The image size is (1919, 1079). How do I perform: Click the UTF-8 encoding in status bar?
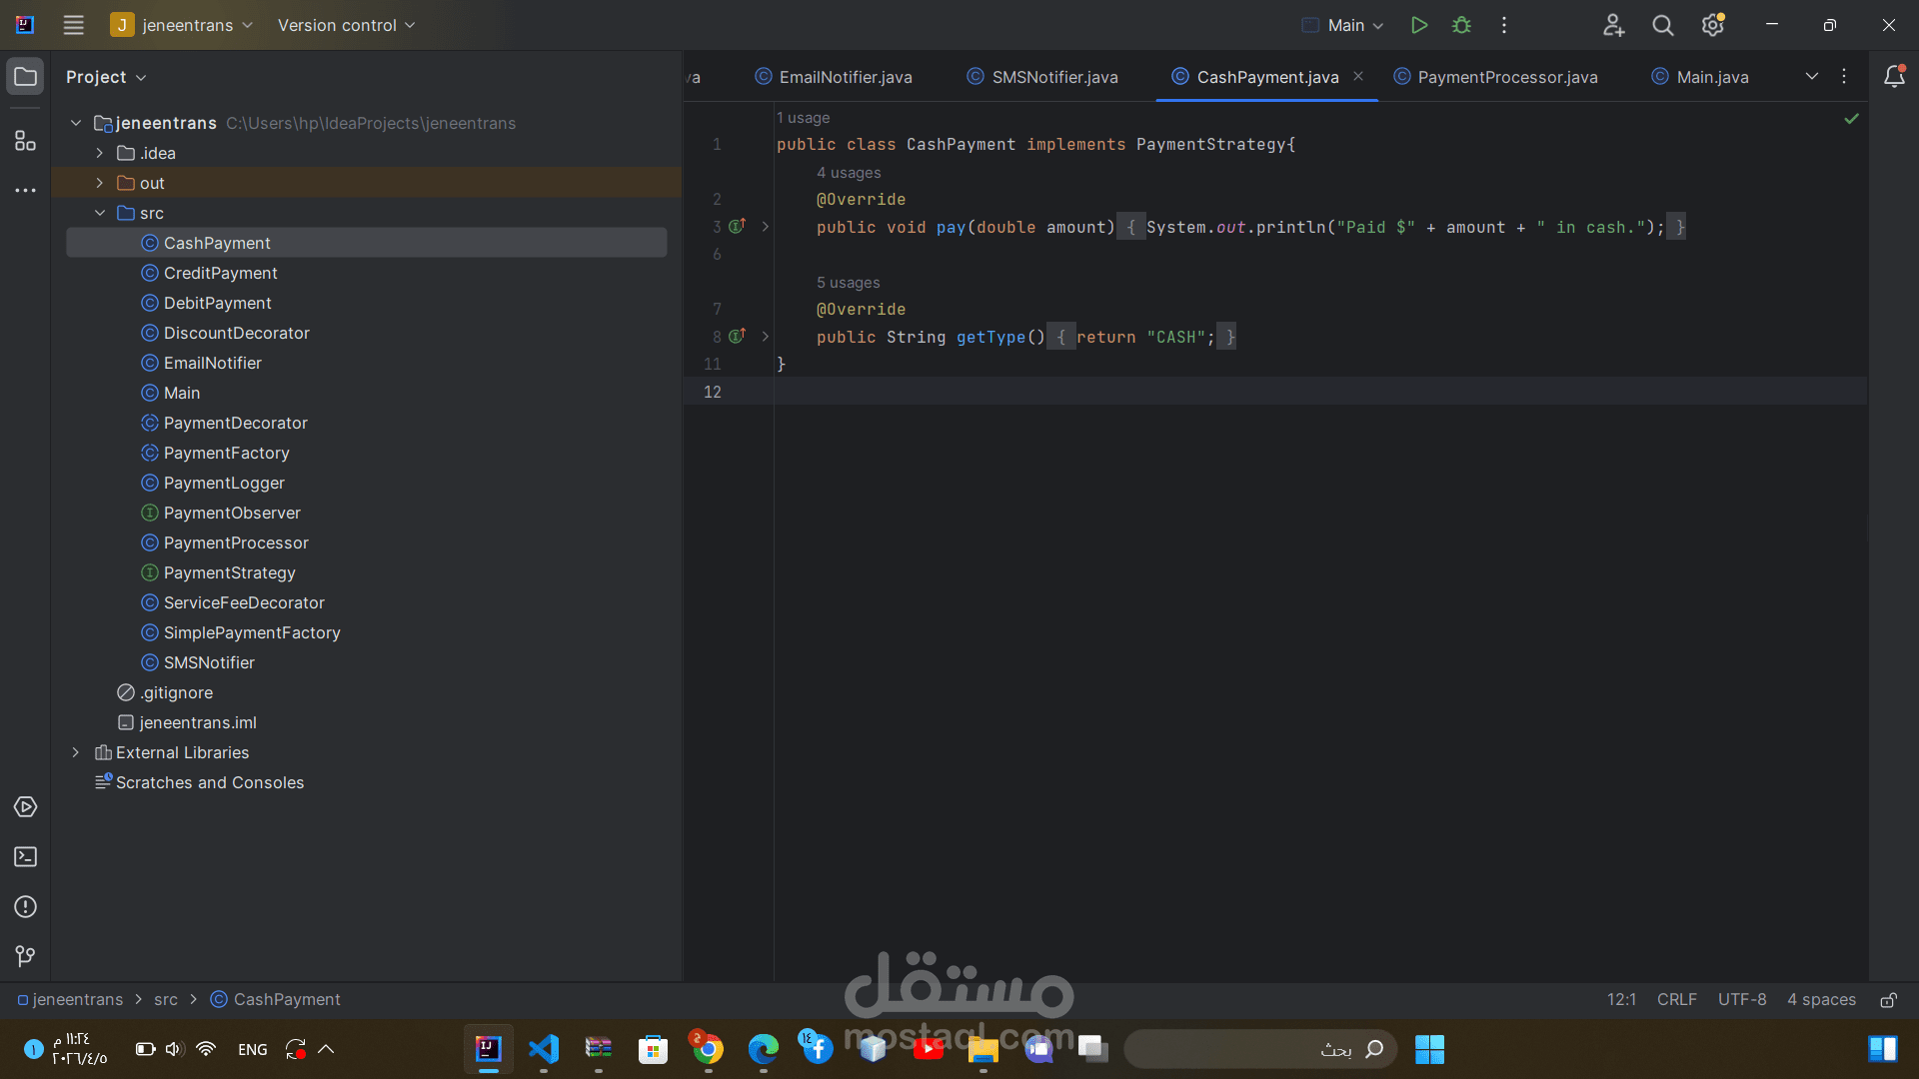pyautogui.click(x=1741, y=1000)
